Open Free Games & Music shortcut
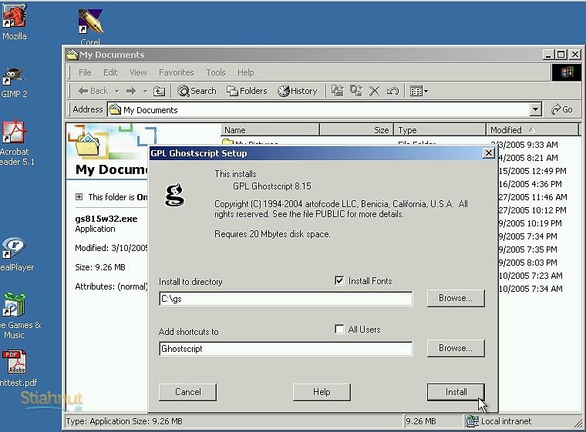586x432 pixels. point(17,316)
